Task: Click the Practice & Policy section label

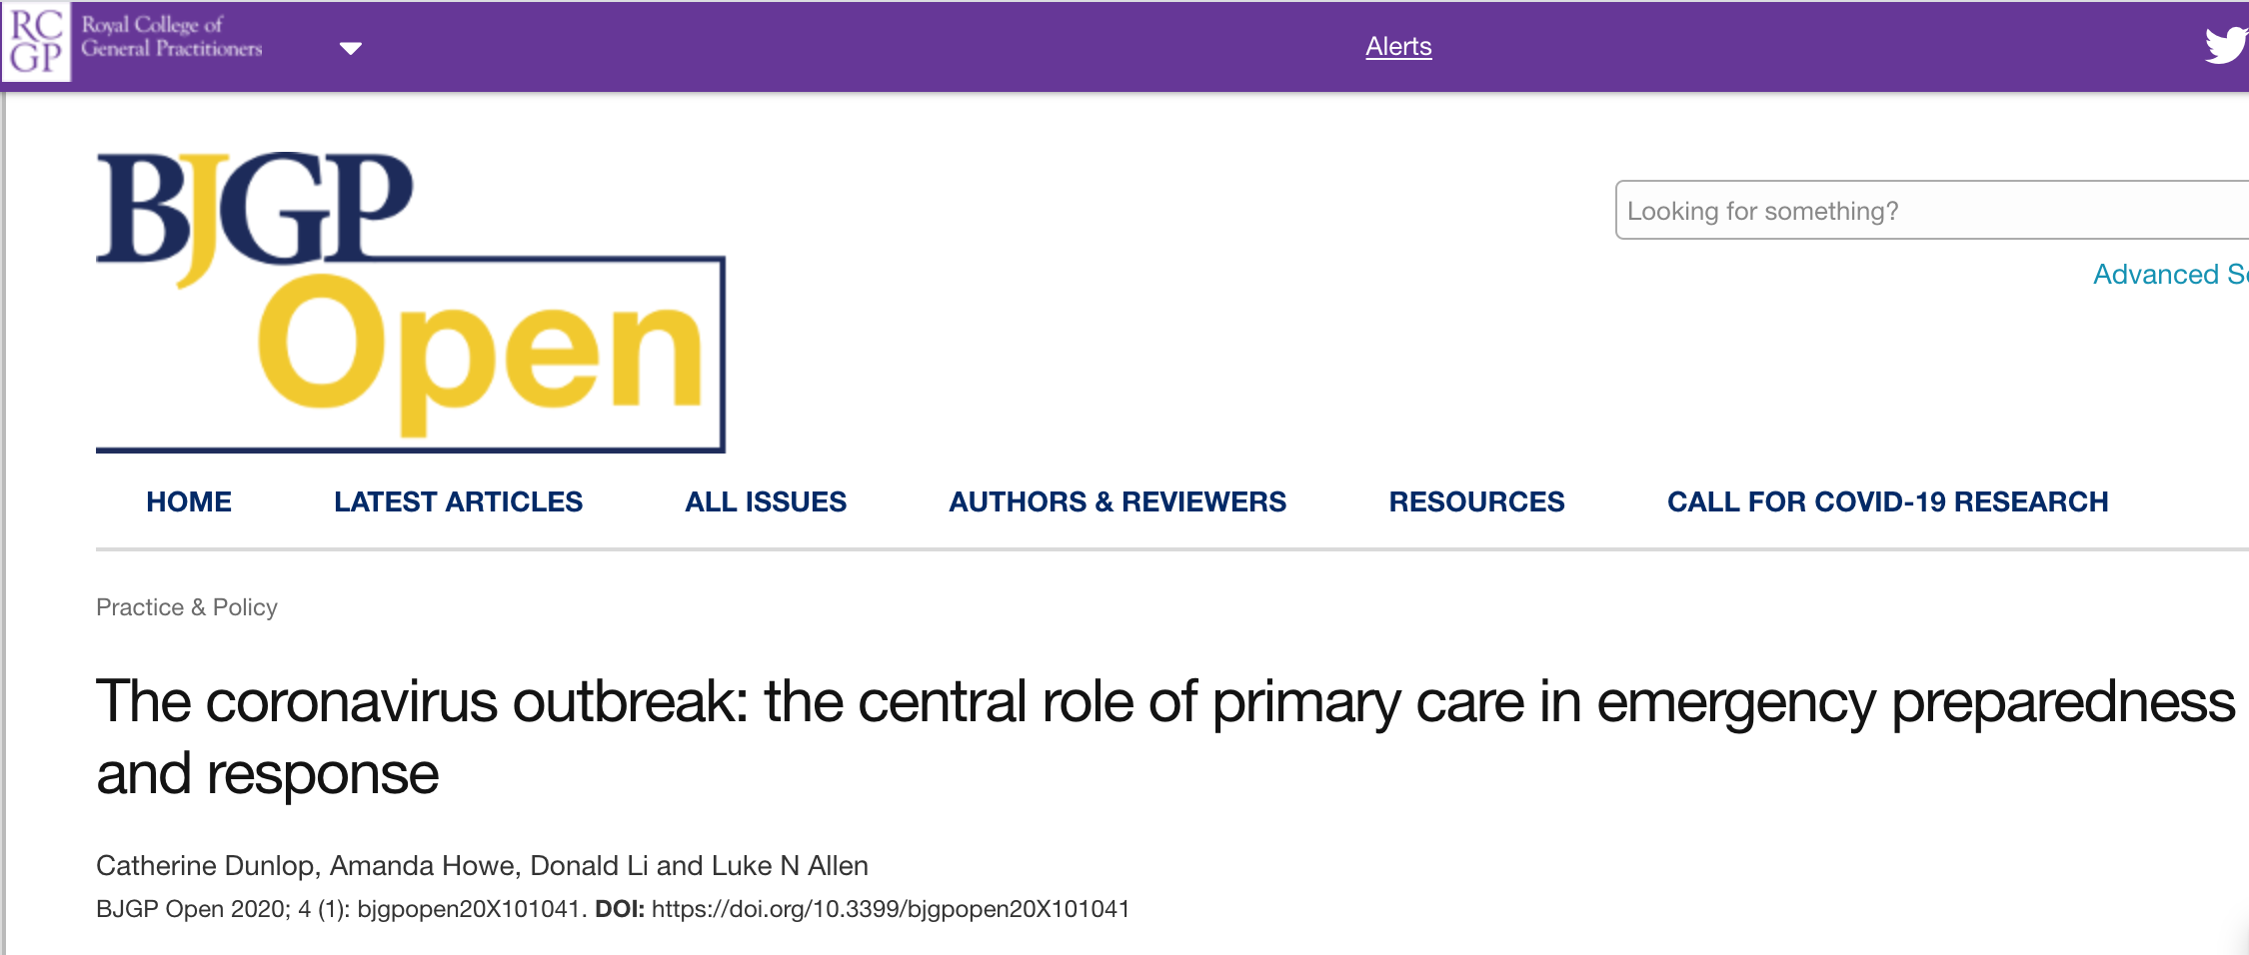Action: (x=187, y=607)
